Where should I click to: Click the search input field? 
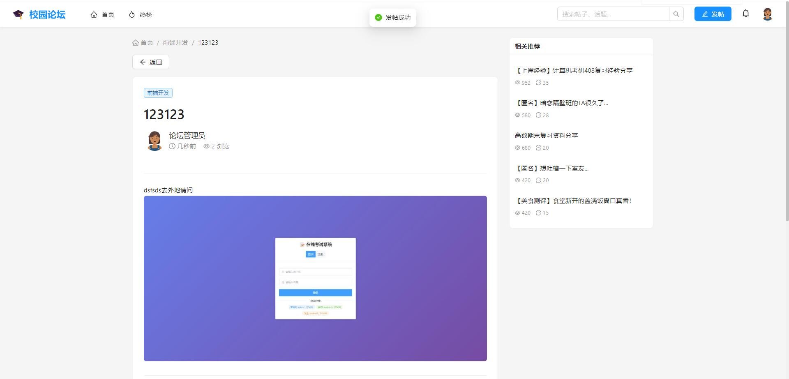click(612, 14)
